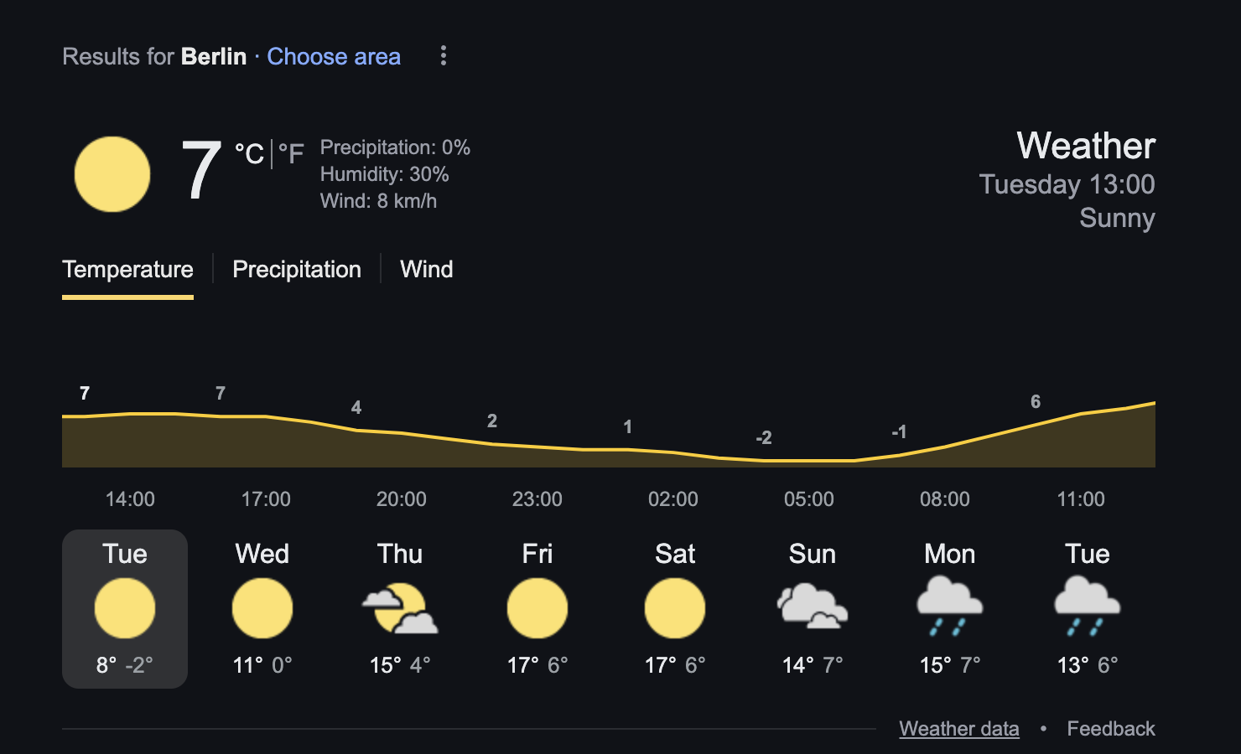Open the Weather data link
This screenshot has width=1241, height=754.
click(959, 729)
